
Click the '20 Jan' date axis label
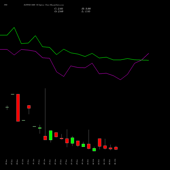(x=45, y=162)
